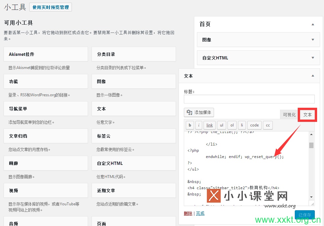Apply bold with the b button

click(190, 125)
